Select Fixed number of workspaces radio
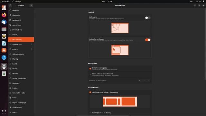206x116 pixels. coord(90,74)
